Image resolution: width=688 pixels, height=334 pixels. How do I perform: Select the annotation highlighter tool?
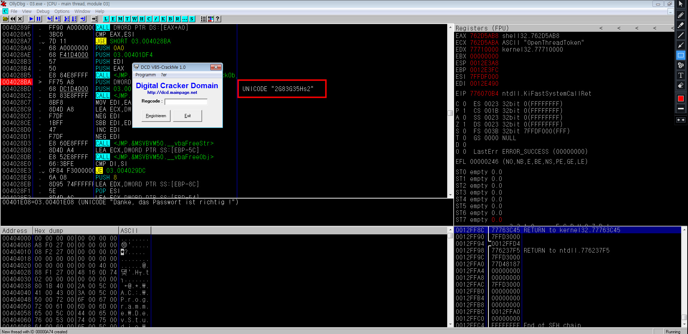click(x=681, y=25)
